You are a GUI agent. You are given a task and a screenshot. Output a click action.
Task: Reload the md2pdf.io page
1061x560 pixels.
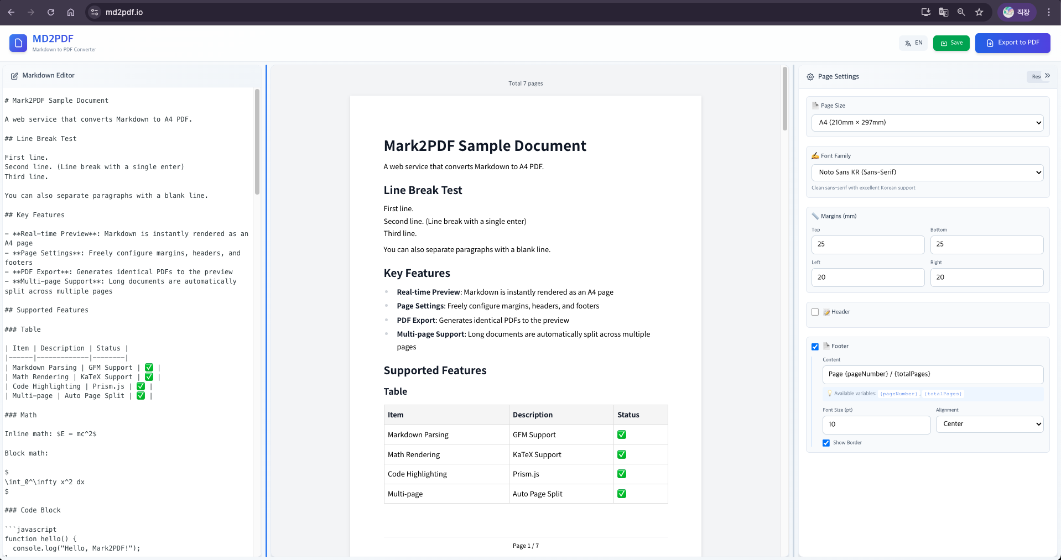click(x=51, y=12)
